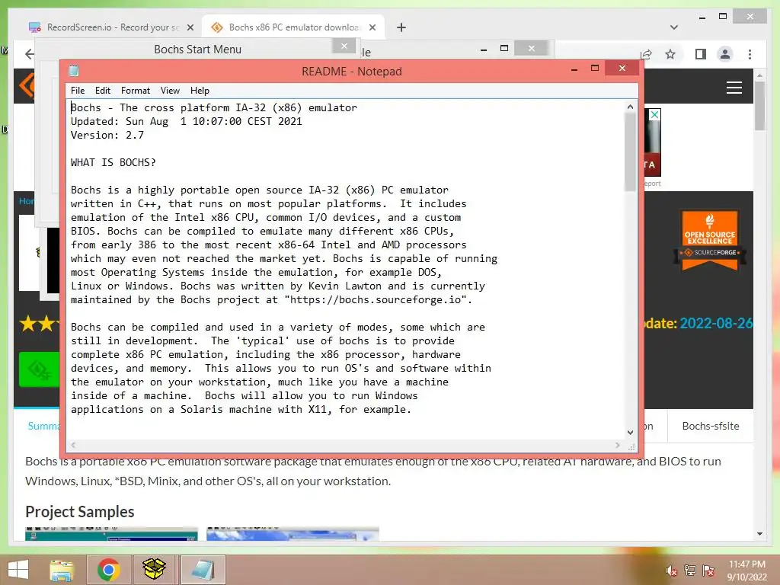Click the second project sample thumbnail

coord(293,534)
